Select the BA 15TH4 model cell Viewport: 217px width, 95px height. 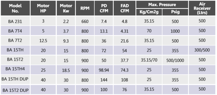15,70
